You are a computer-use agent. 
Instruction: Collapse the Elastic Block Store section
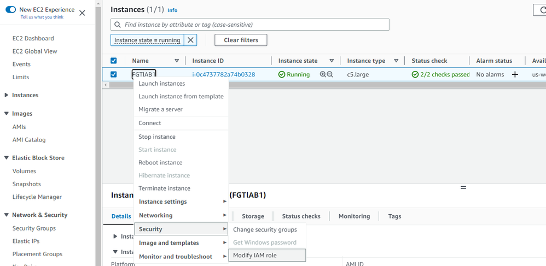[x=6, y=157]
